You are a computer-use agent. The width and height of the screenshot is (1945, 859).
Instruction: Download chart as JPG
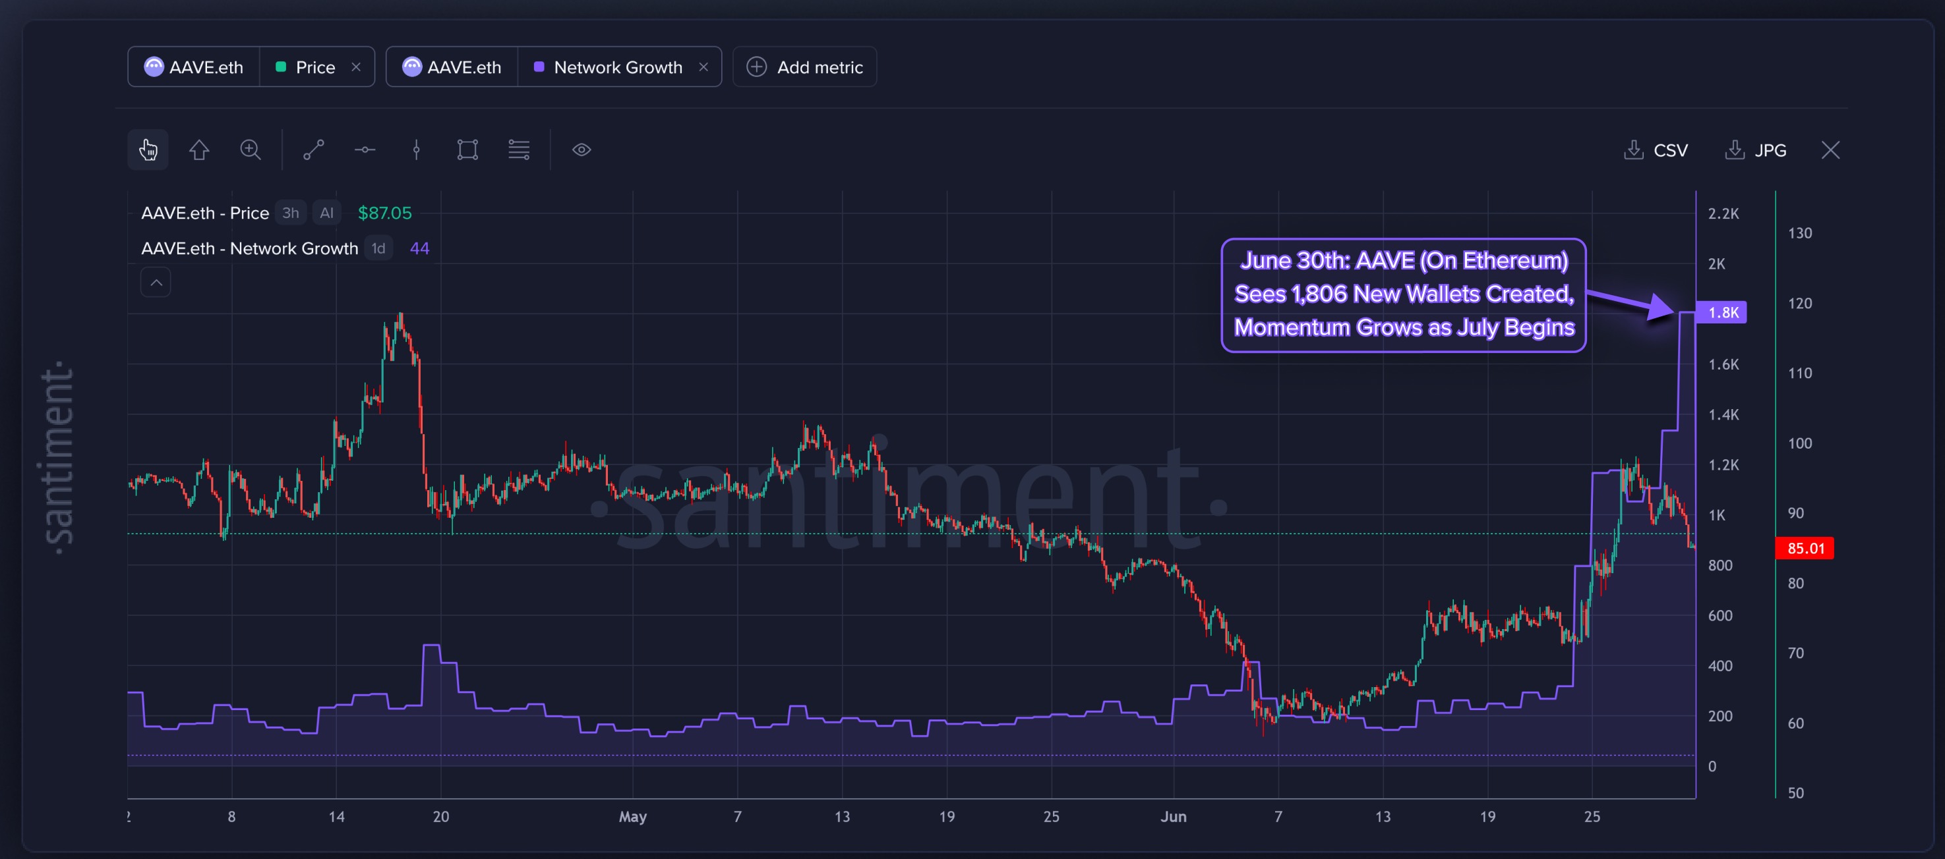tap(1756, 150)
